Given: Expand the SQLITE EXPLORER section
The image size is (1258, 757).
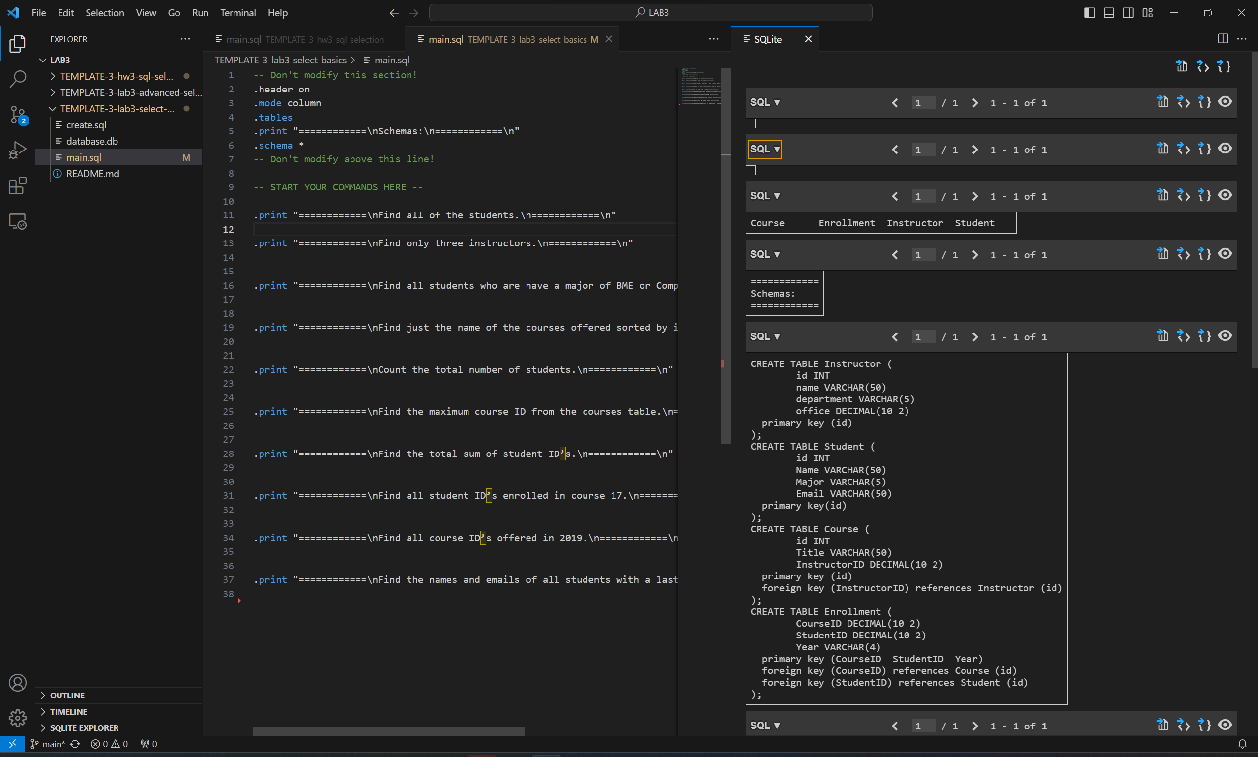Looking at the screenshot, I should [x=84, y=727].
